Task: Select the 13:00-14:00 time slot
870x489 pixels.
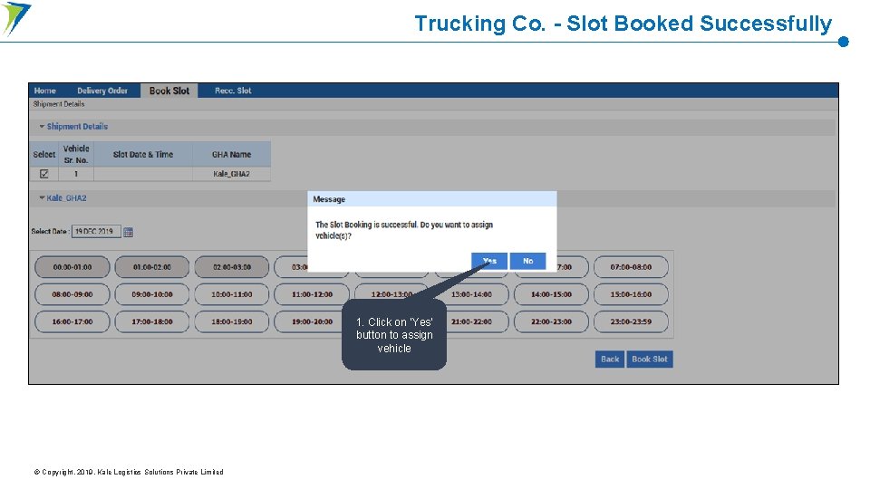Action: 471,294
